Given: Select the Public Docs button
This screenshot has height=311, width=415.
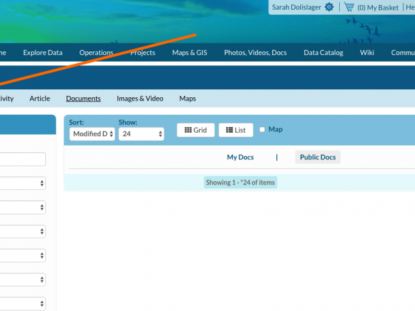Looking at the screenshot, I should 318,157.
